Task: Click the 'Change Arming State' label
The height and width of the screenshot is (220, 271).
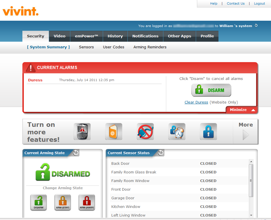Action: coord(63,188)
